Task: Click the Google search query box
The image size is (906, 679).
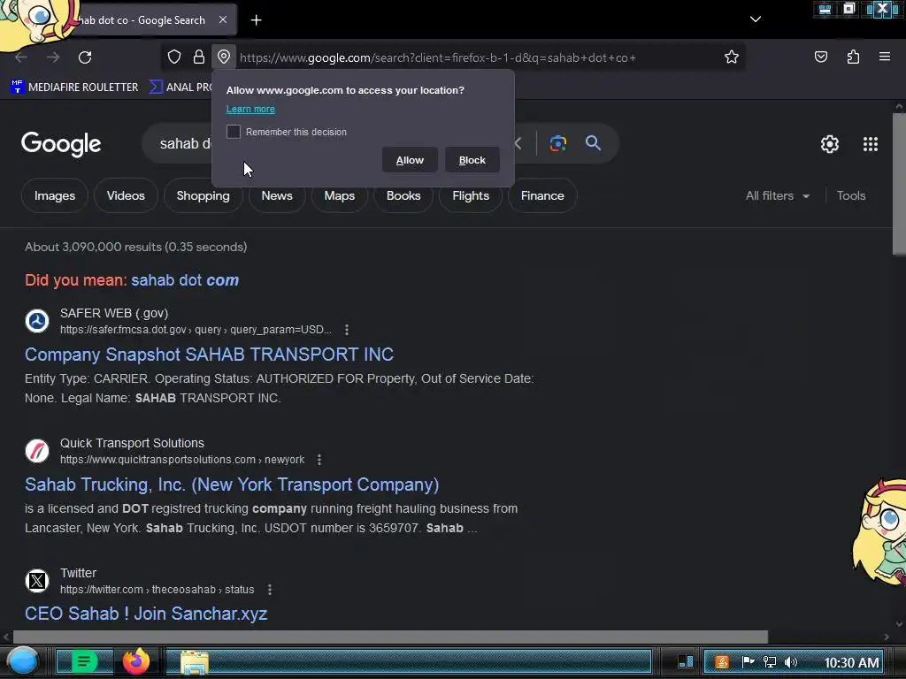Action: click(x=185, y=143)
